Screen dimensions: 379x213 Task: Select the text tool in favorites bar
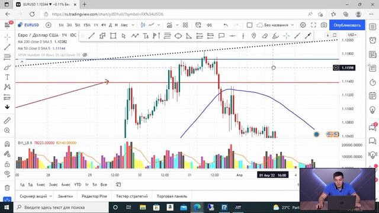146,36
